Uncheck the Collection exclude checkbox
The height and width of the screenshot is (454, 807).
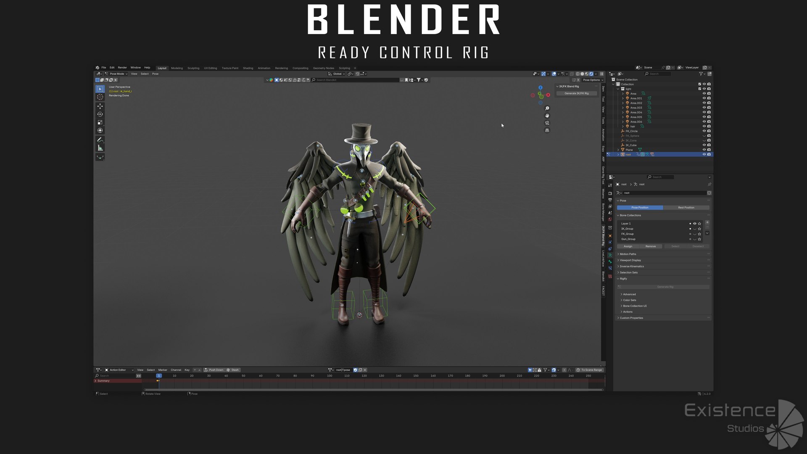coord(699,84)
